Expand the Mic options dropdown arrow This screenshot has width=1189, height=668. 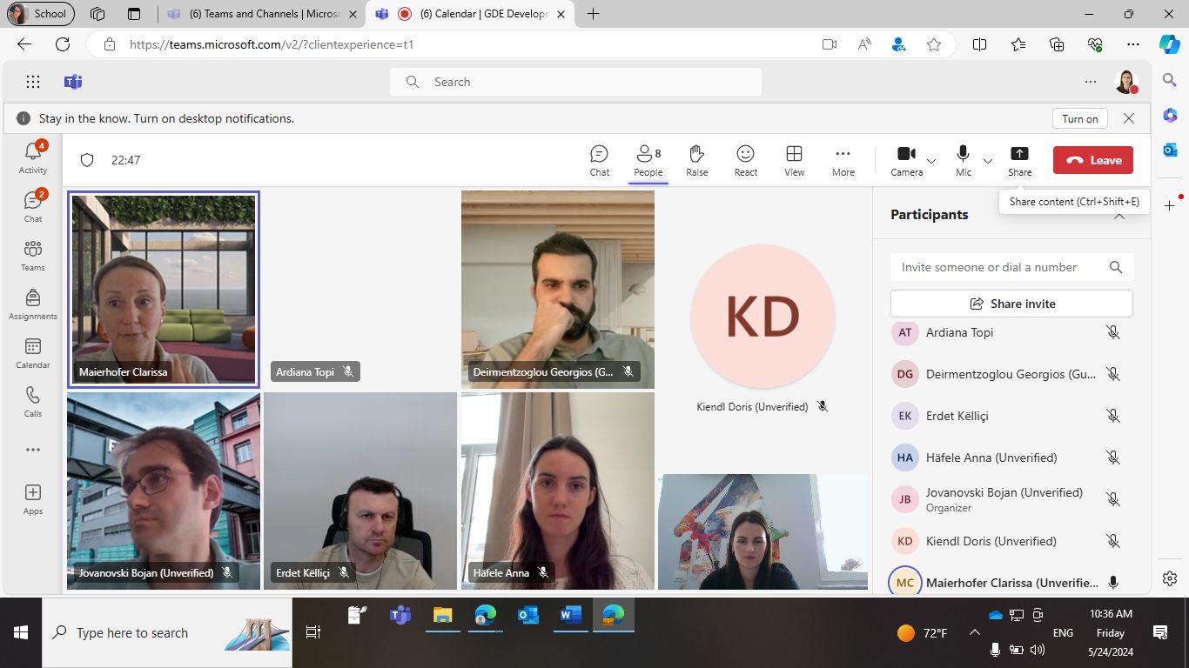pos(987,161)
